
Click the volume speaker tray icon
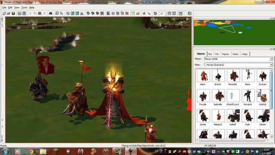point(208,152)
